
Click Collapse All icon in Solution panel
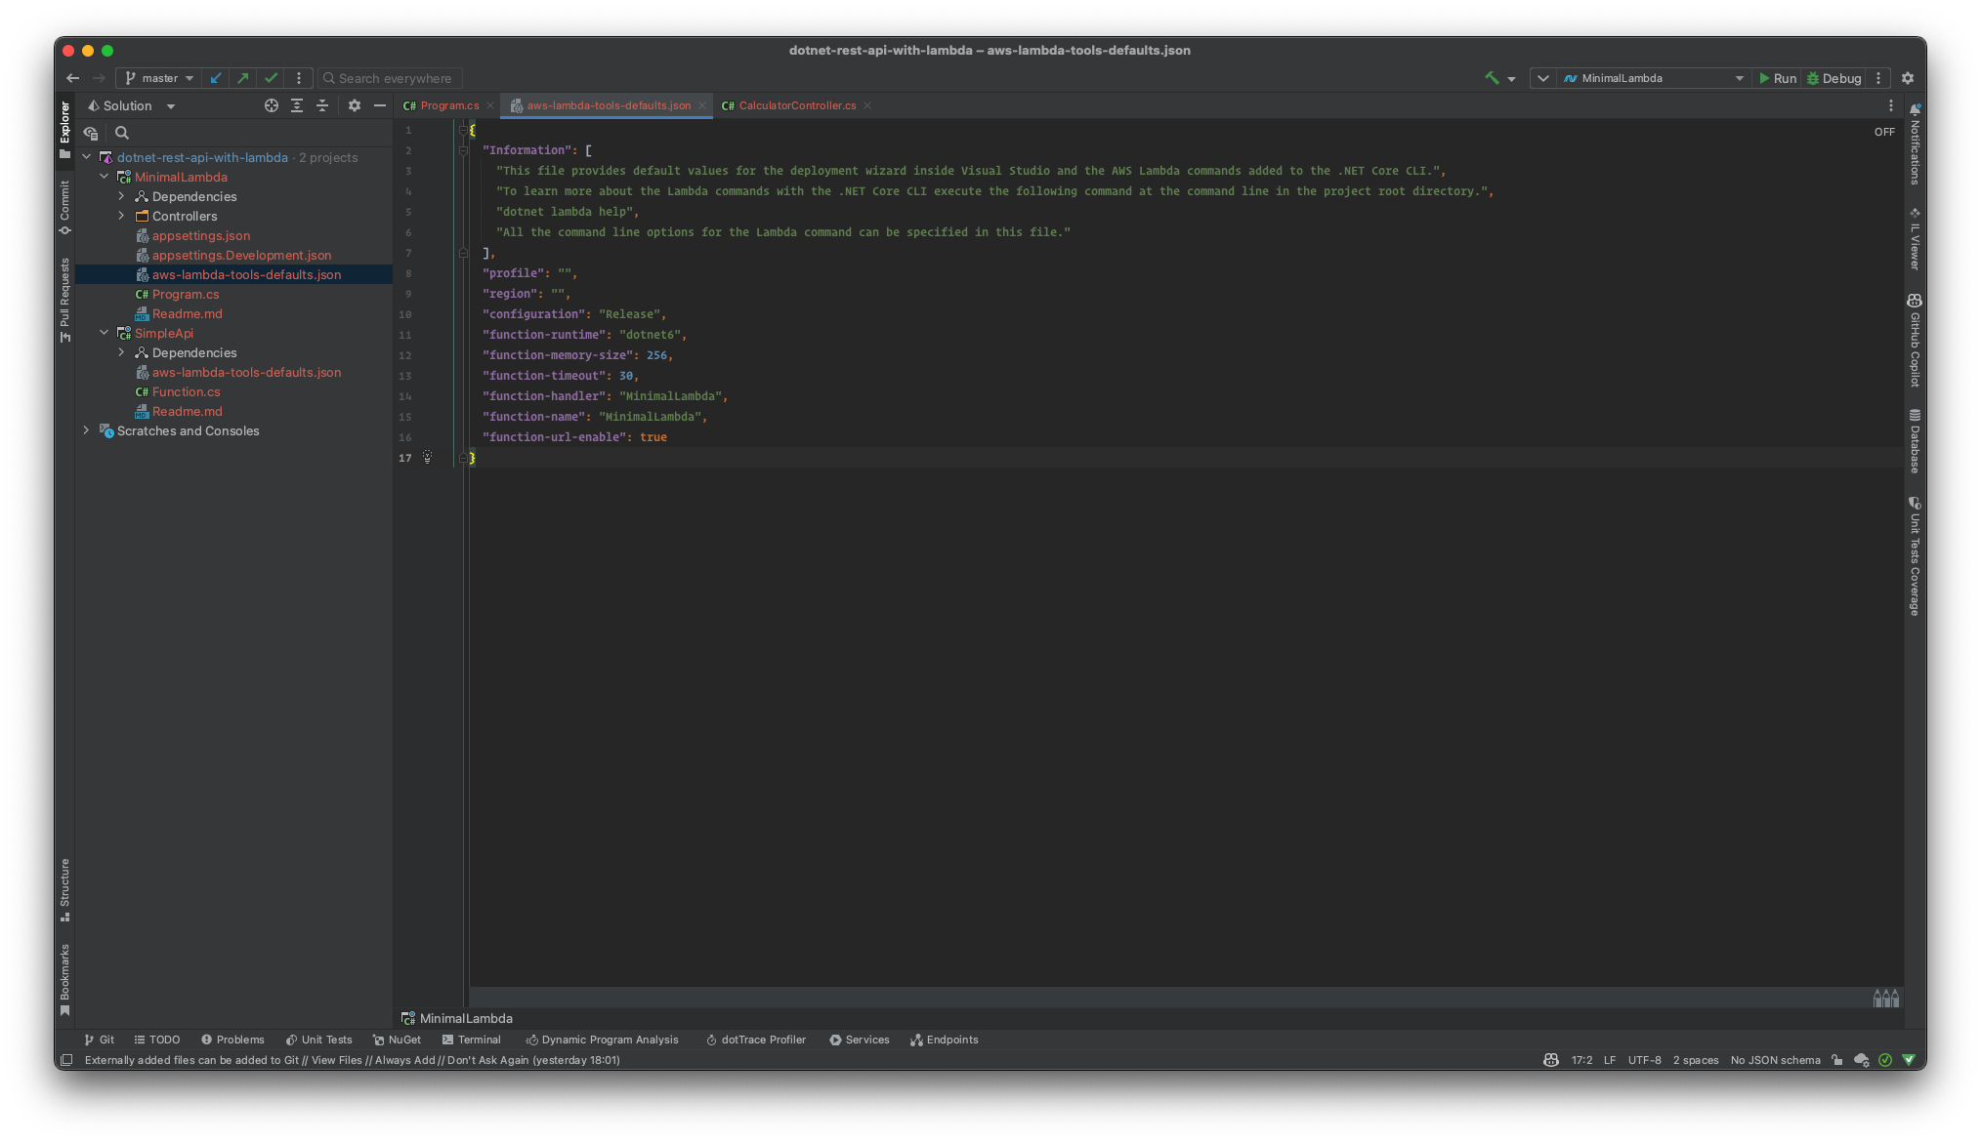click(322, 105)
